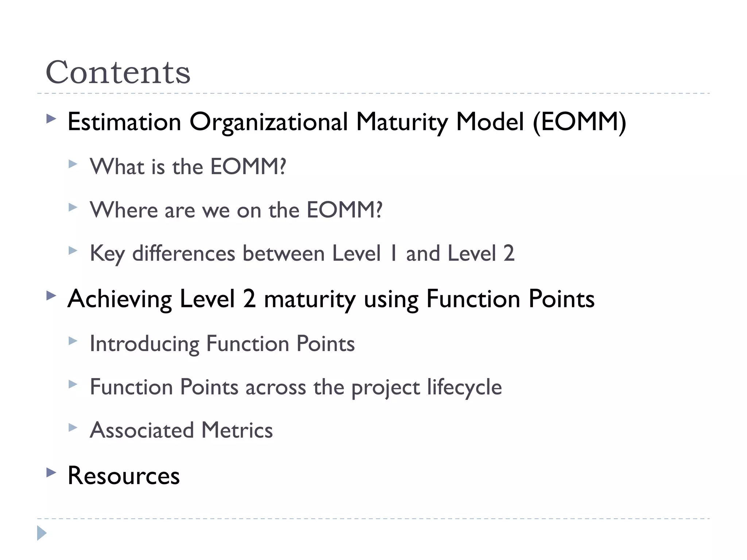Click the Estimation Organizational Maturity Model (EOMM) heading
747x560 pixels.
pyautogui.click(x=347, y=122)
